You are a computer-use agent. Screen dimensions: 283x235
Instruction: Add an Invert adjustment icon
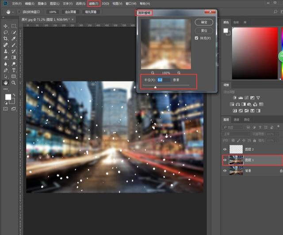pos(235,111)
